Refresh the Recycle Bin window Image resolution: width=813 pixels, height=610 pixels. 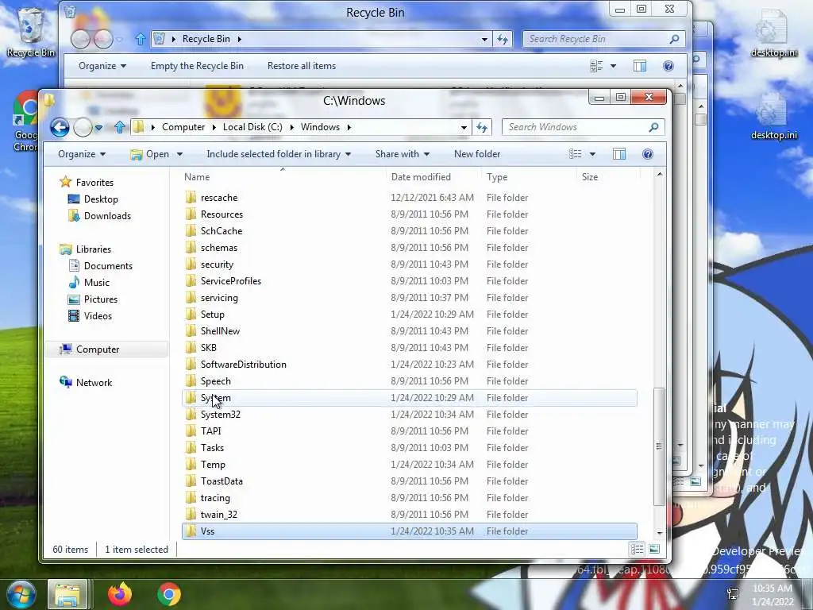tap(503, 39)
